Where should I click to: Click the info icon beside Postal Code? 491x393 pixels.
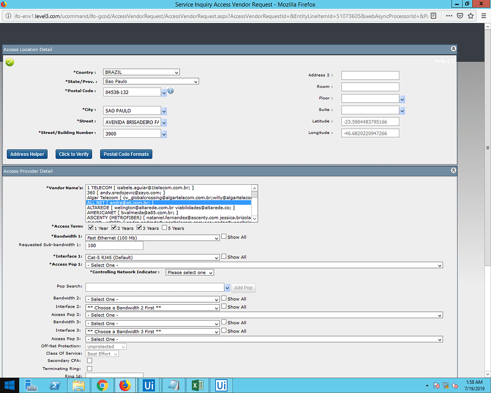tap(170, 90)
